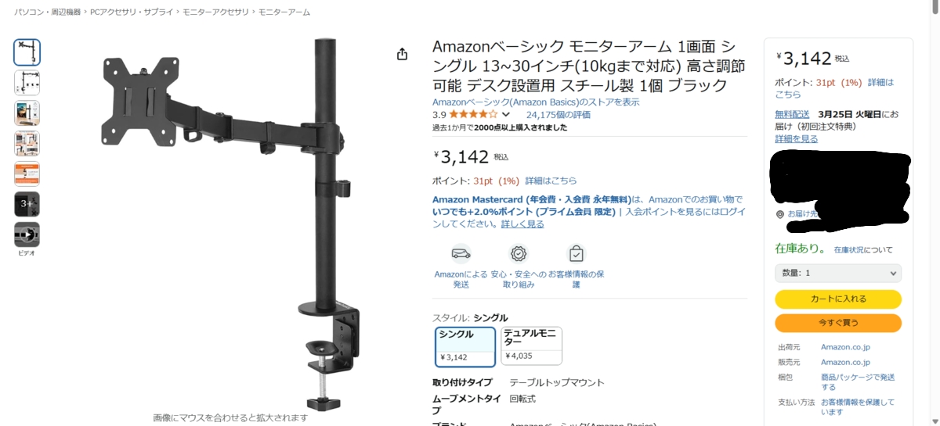Open the 数量 quantity dropdown
Image resolution: width=940 pixels, height=426 pixels.
838,273
